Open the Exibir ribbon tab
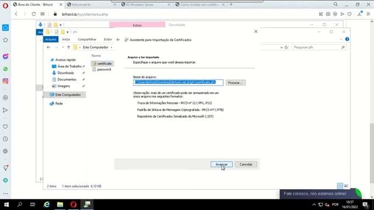The width and height of the screenshot is (374, 210). coord(108,39)
